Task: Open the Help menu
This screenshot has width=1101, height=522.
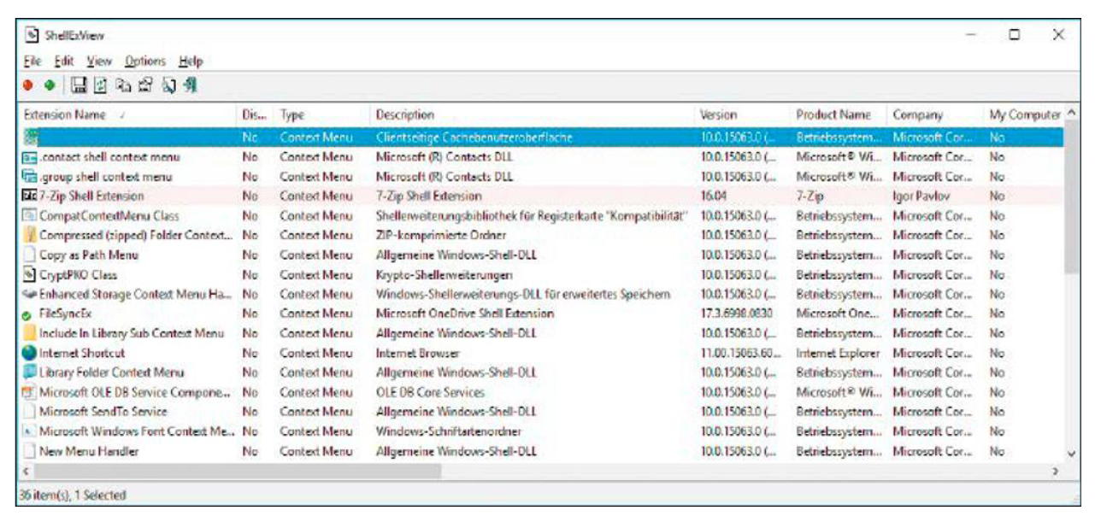Action: [x=191, y=62]
